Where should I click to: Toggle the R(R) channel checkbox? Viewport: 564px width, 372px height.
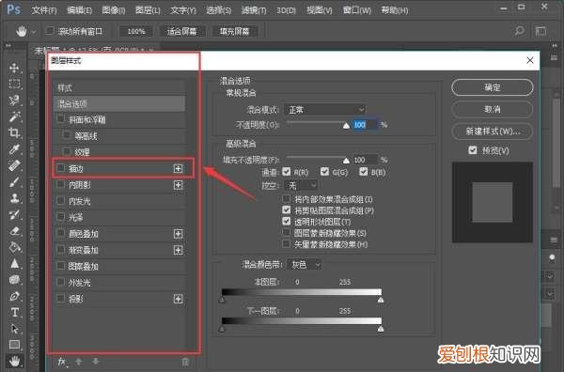coord(287,172)
